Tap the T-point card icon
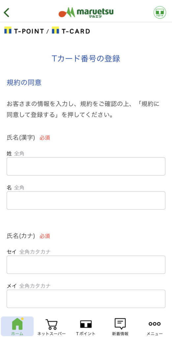This screenshot has height=337, width=172. [86, 324]
